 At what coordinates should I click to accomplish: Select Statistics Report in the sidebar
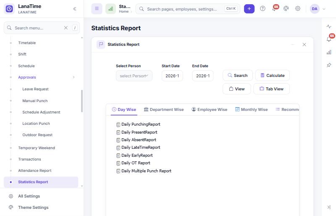[41, 182]
